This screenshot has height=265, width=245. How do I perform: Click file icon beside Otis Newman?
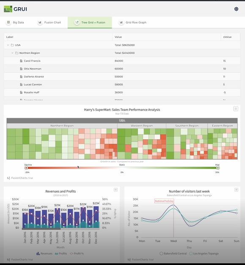[x=21, y=69]
